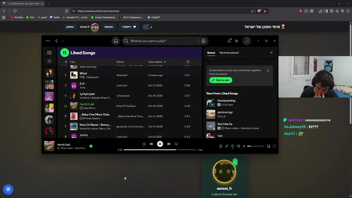
Task: Open the accessibility widget icon
Action: pyautogui.click(x=8, y=189)
